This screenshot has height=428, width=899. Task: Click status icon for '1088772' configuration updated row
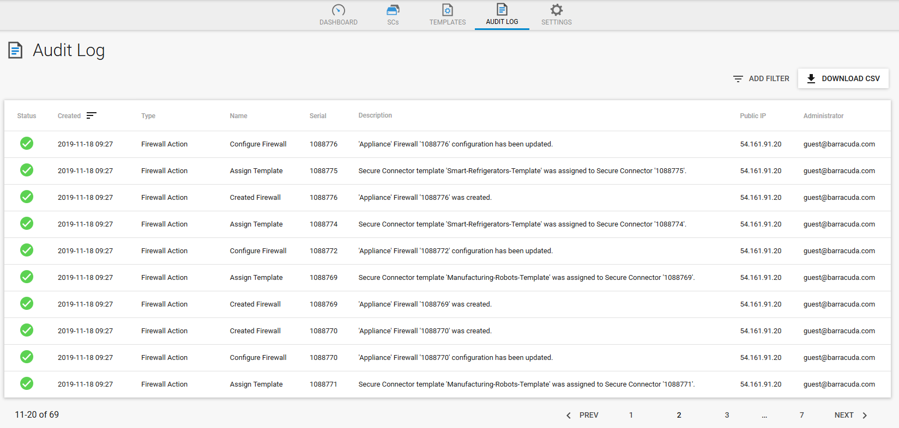coord(27,250)
